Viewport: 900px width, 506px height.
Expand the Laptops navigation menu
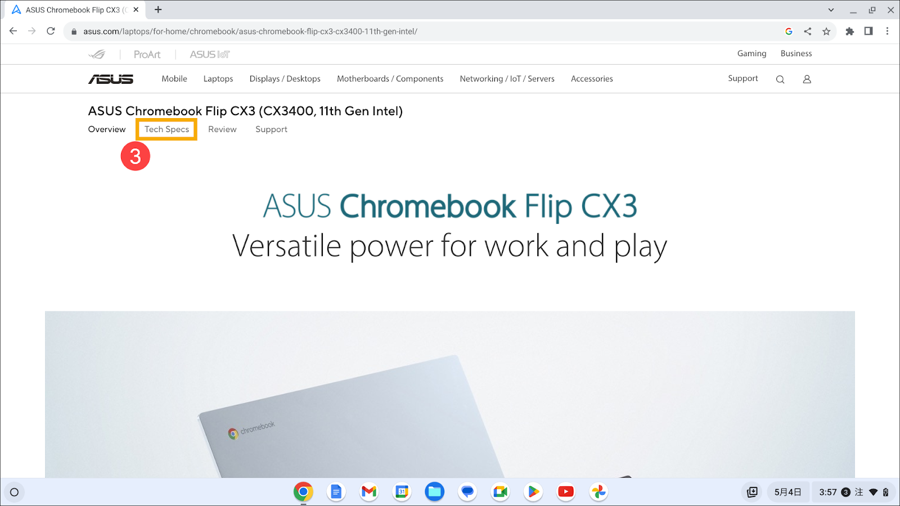click(x=218, y=79)
